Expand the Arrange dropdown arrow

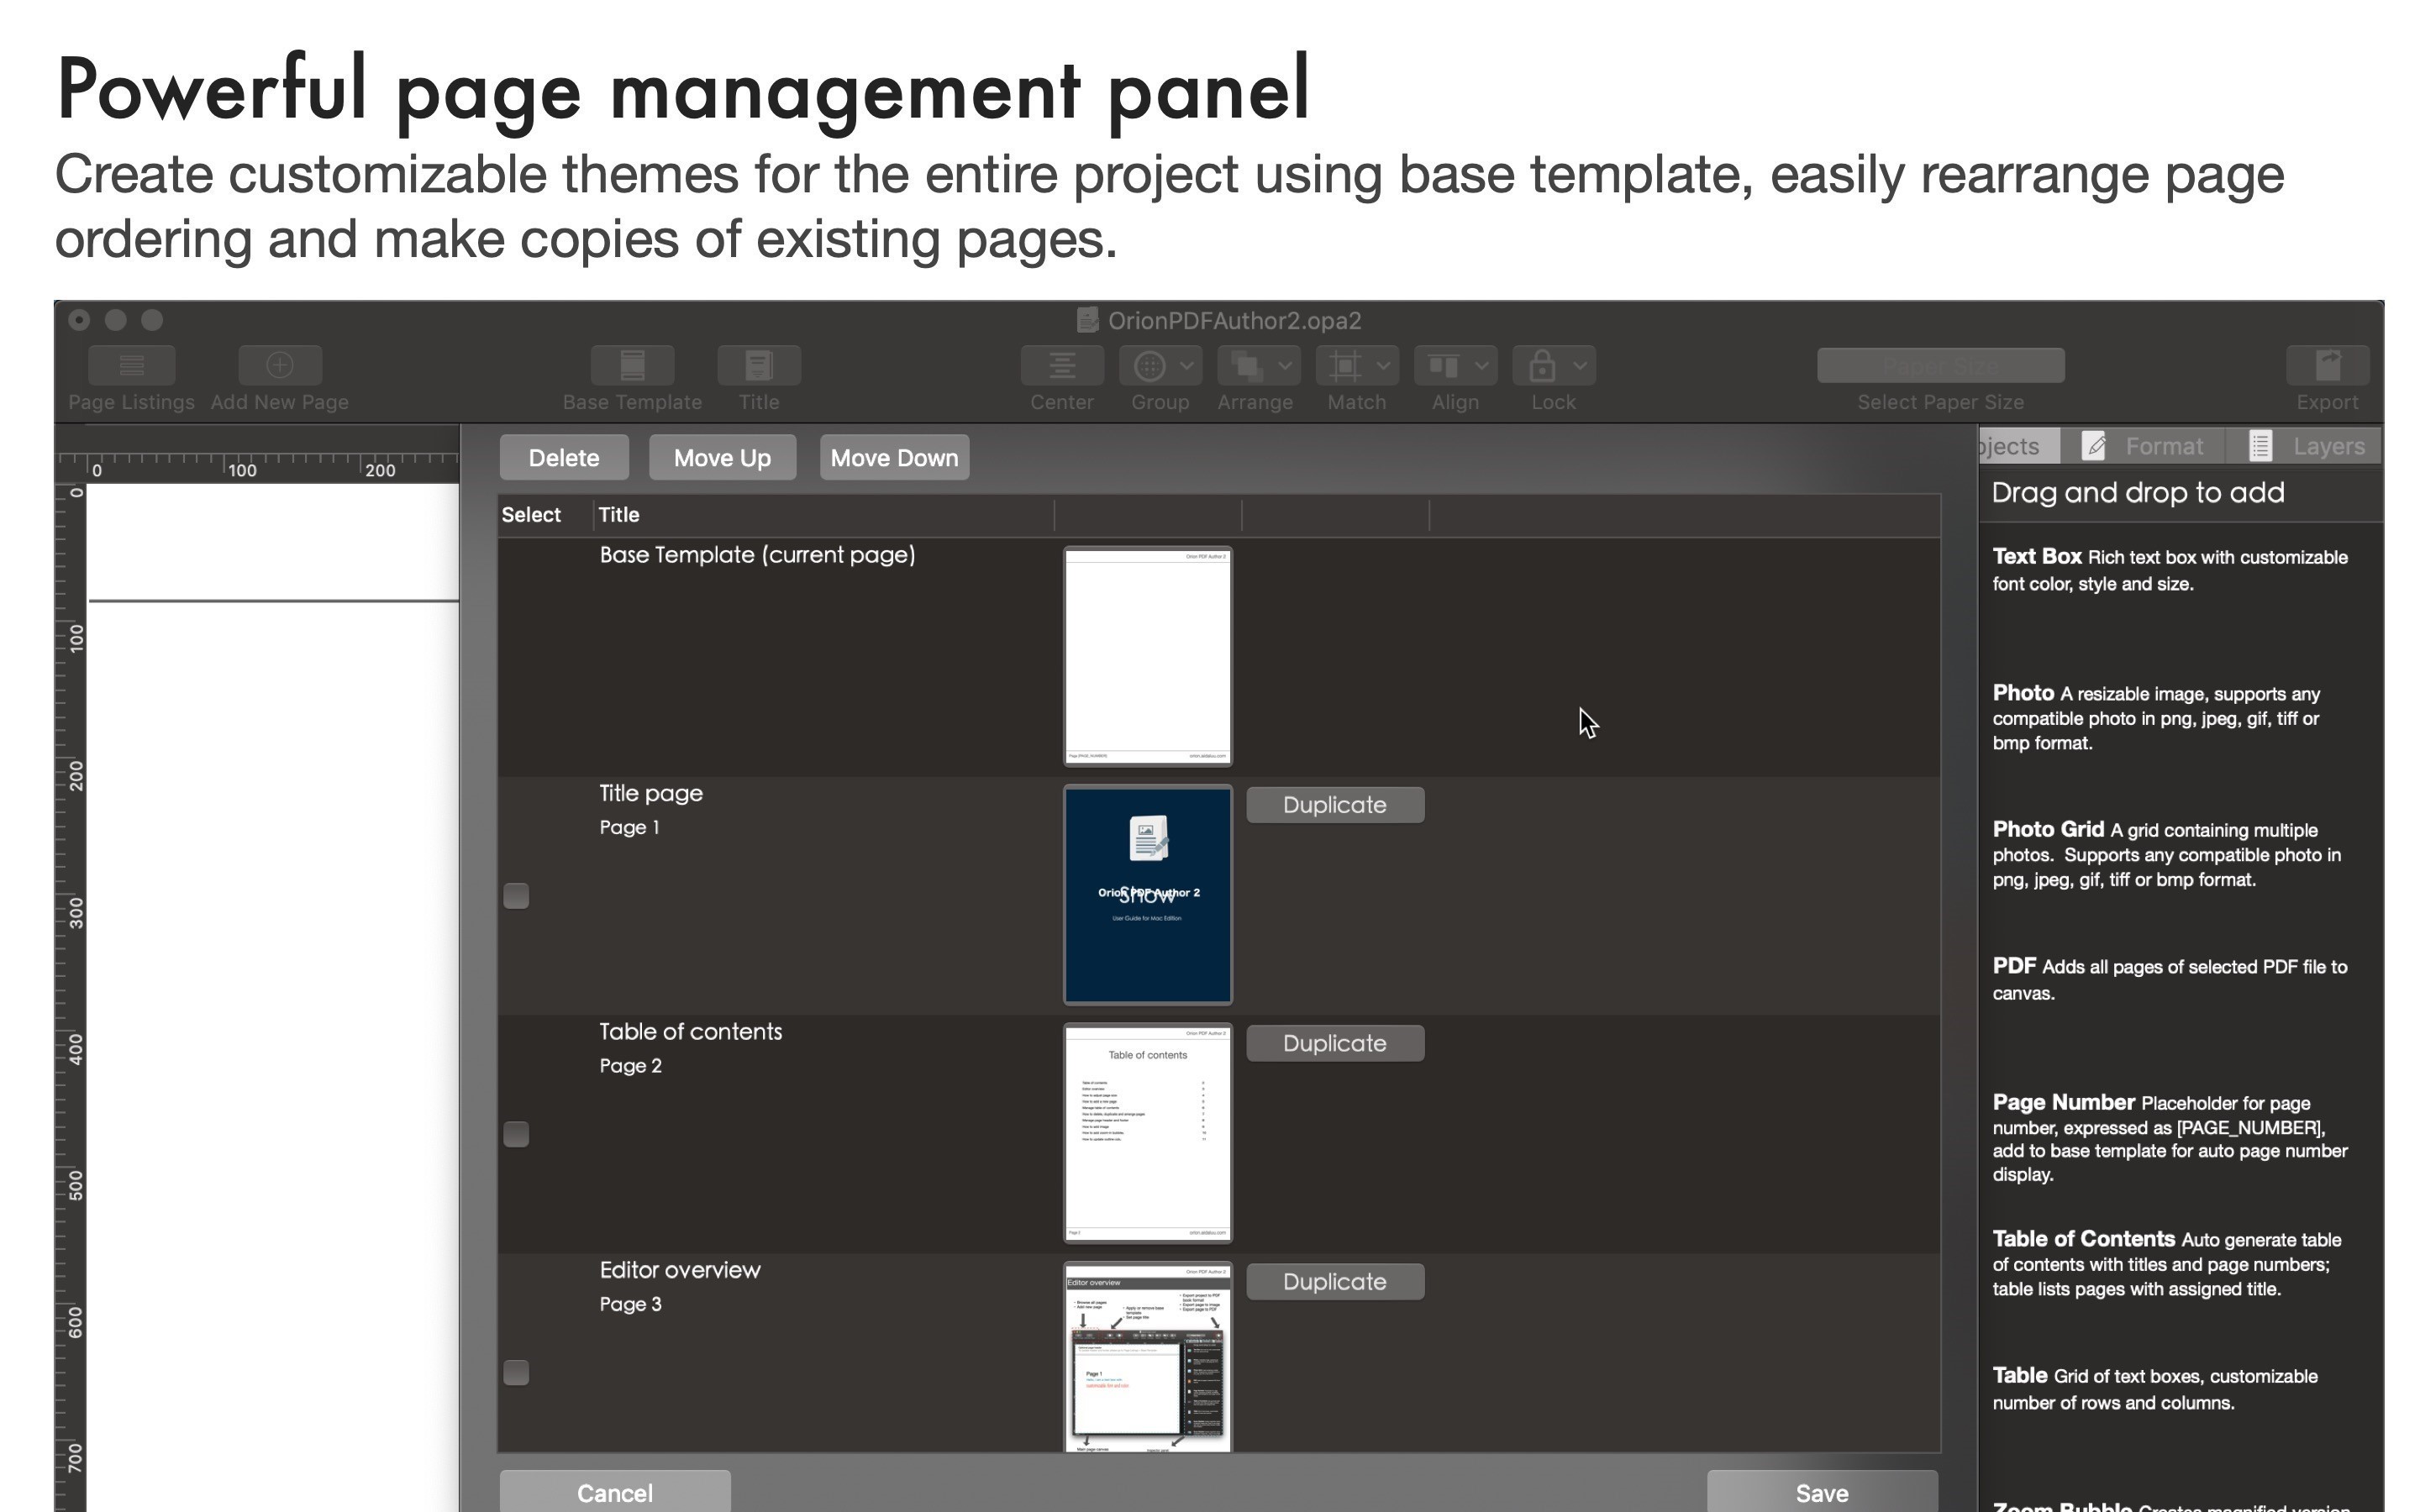tap(1285, 366)
